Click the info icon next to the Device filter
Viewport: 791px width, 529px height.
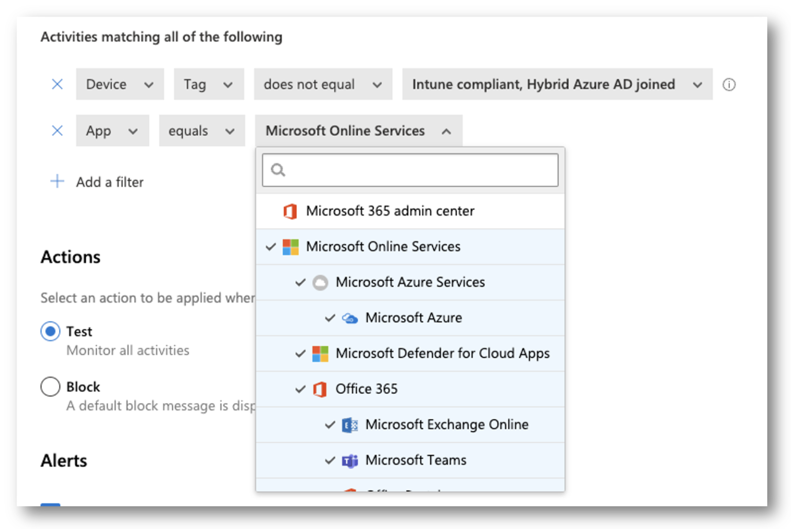click(729, 84)
